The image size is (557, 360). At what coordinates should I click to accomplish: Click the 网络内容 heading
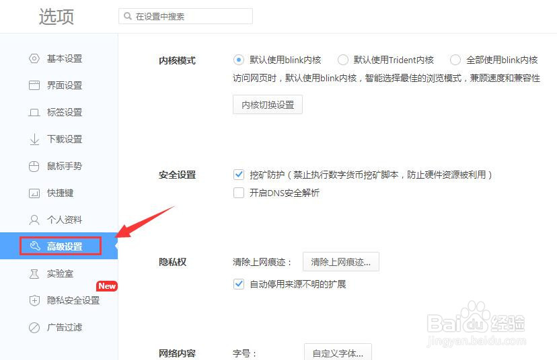pos(177,353)
